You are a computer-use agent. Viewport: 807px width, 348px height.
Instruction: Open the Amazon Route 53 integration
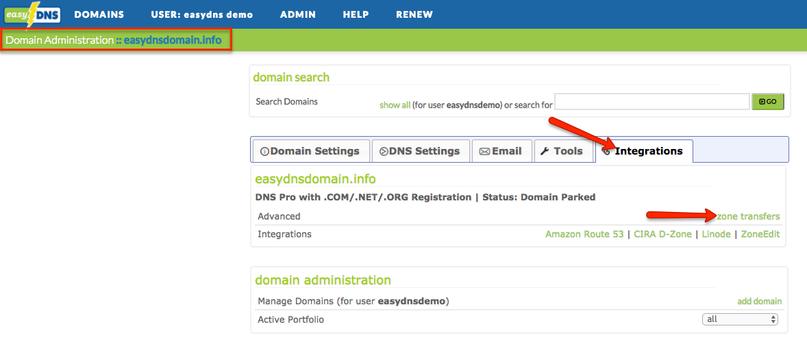(x=584, y=234)
